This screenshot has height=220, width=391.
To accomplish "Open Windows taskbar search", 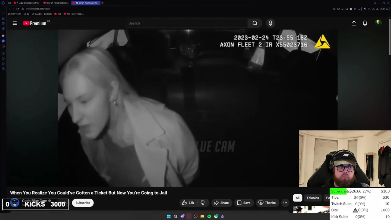I will pyautogui.click(x=175, y=216).
